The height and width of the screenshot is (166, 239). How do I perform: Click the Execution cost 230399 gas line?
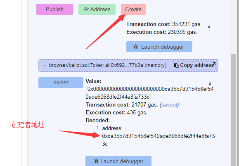pyautogui.click(x=162, y=32)
